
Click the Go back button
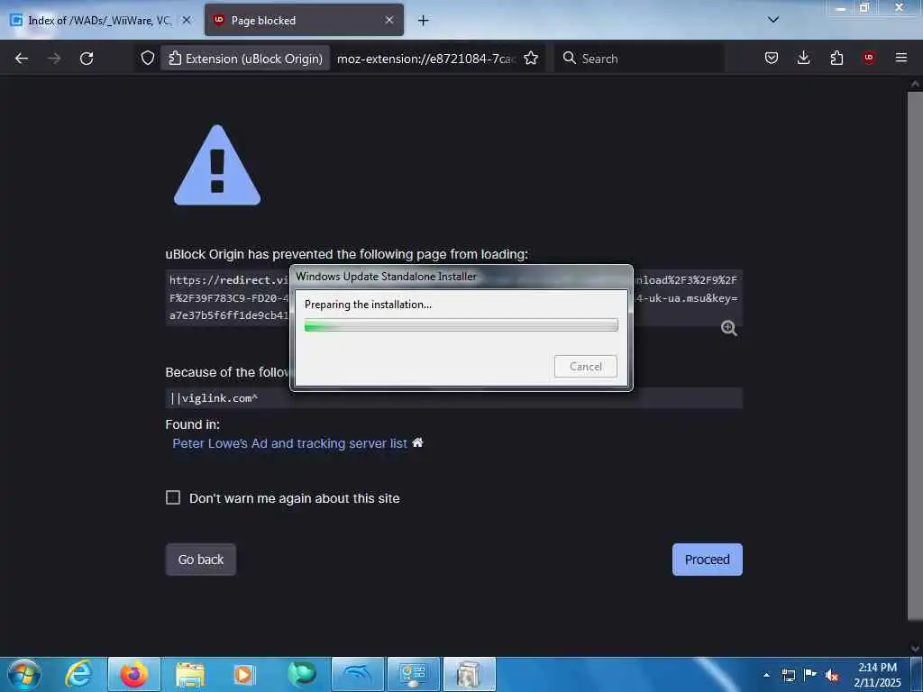coord(201,560)
